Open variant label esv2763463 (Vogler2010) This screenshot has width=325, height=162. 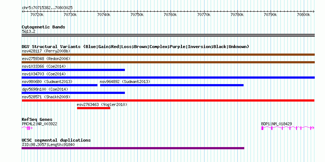point(102,104)
